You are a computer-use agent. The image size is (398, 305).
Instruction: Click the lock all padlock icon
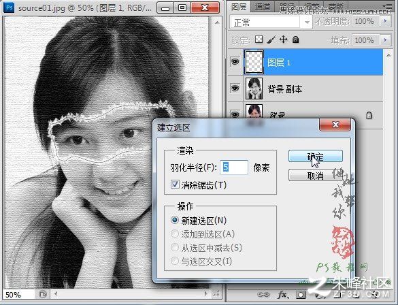(295, 39)
